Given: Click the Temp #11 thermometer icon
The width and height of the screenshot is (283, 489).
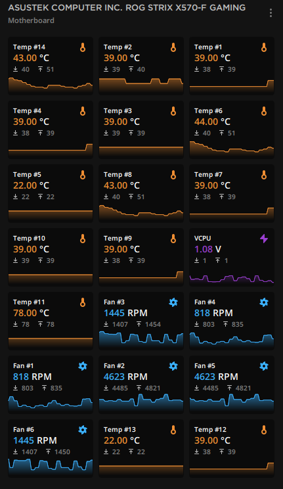Looking at the screenshot, I should click(x=83, y=302).
